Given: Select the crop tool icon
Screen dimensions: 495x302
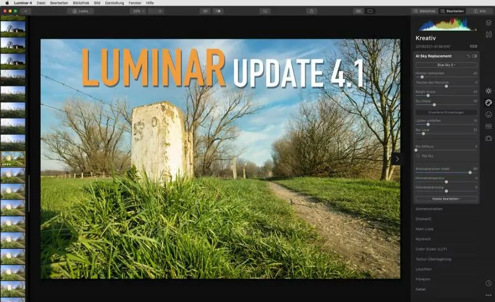Looking at the screenshot, I should (x=265, y=11).
